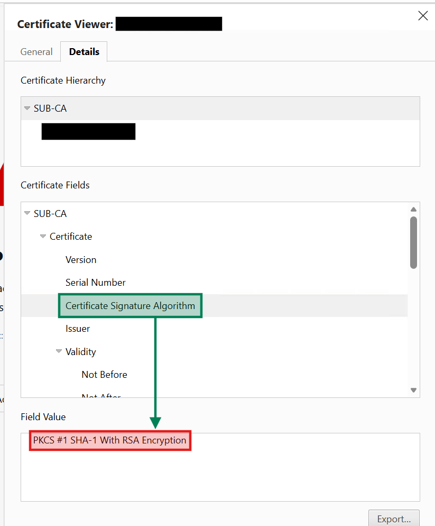Close the Certificate Viewer dialog

pyautogui.click(x=423, y=16)
